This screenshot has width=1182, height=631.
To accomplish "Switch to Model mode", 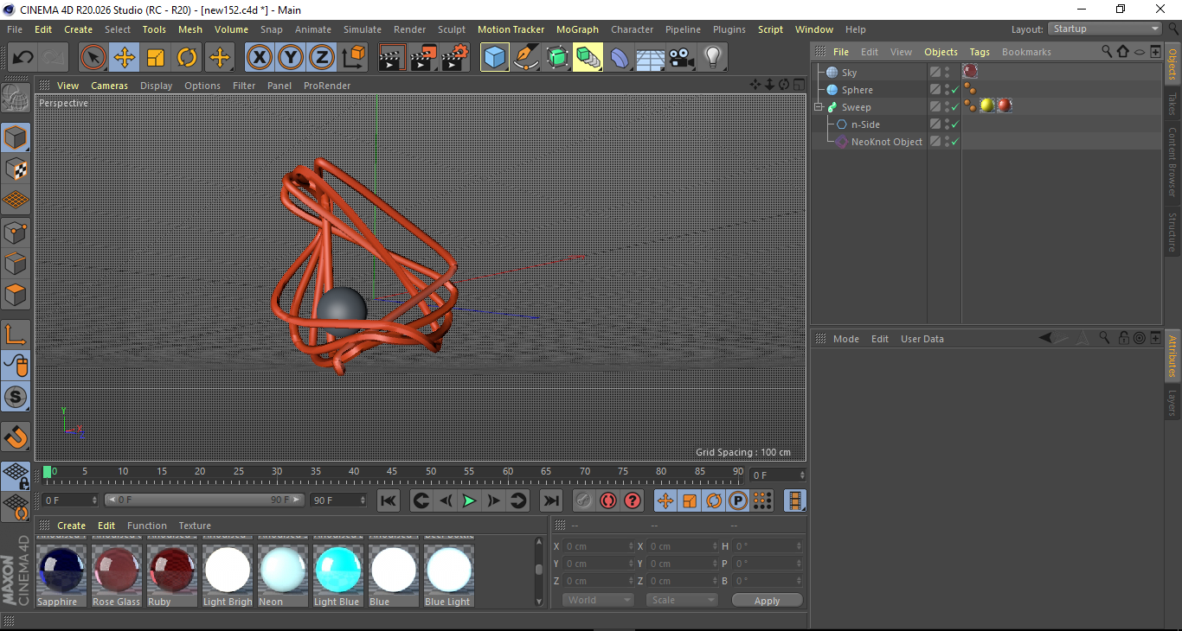I will click(x=16, y=137).
